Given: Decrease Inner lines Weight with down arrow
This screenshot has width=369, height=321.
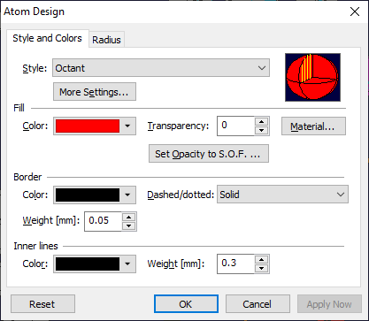Looking at the screenshot, I should coord(261,268).
